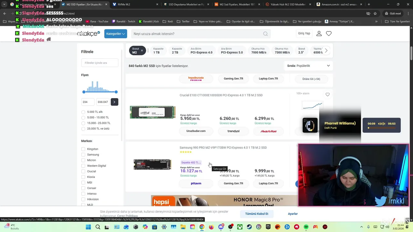Check the Kioxia brand filter

pyautogui.click(x=83, y=177)
